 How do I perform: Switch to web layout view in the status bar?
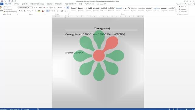(x=177, y=109)
